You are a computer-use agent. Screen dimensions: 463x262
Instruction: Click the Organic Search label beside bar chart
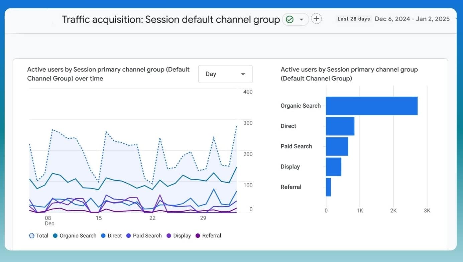(x=301, y=106)
